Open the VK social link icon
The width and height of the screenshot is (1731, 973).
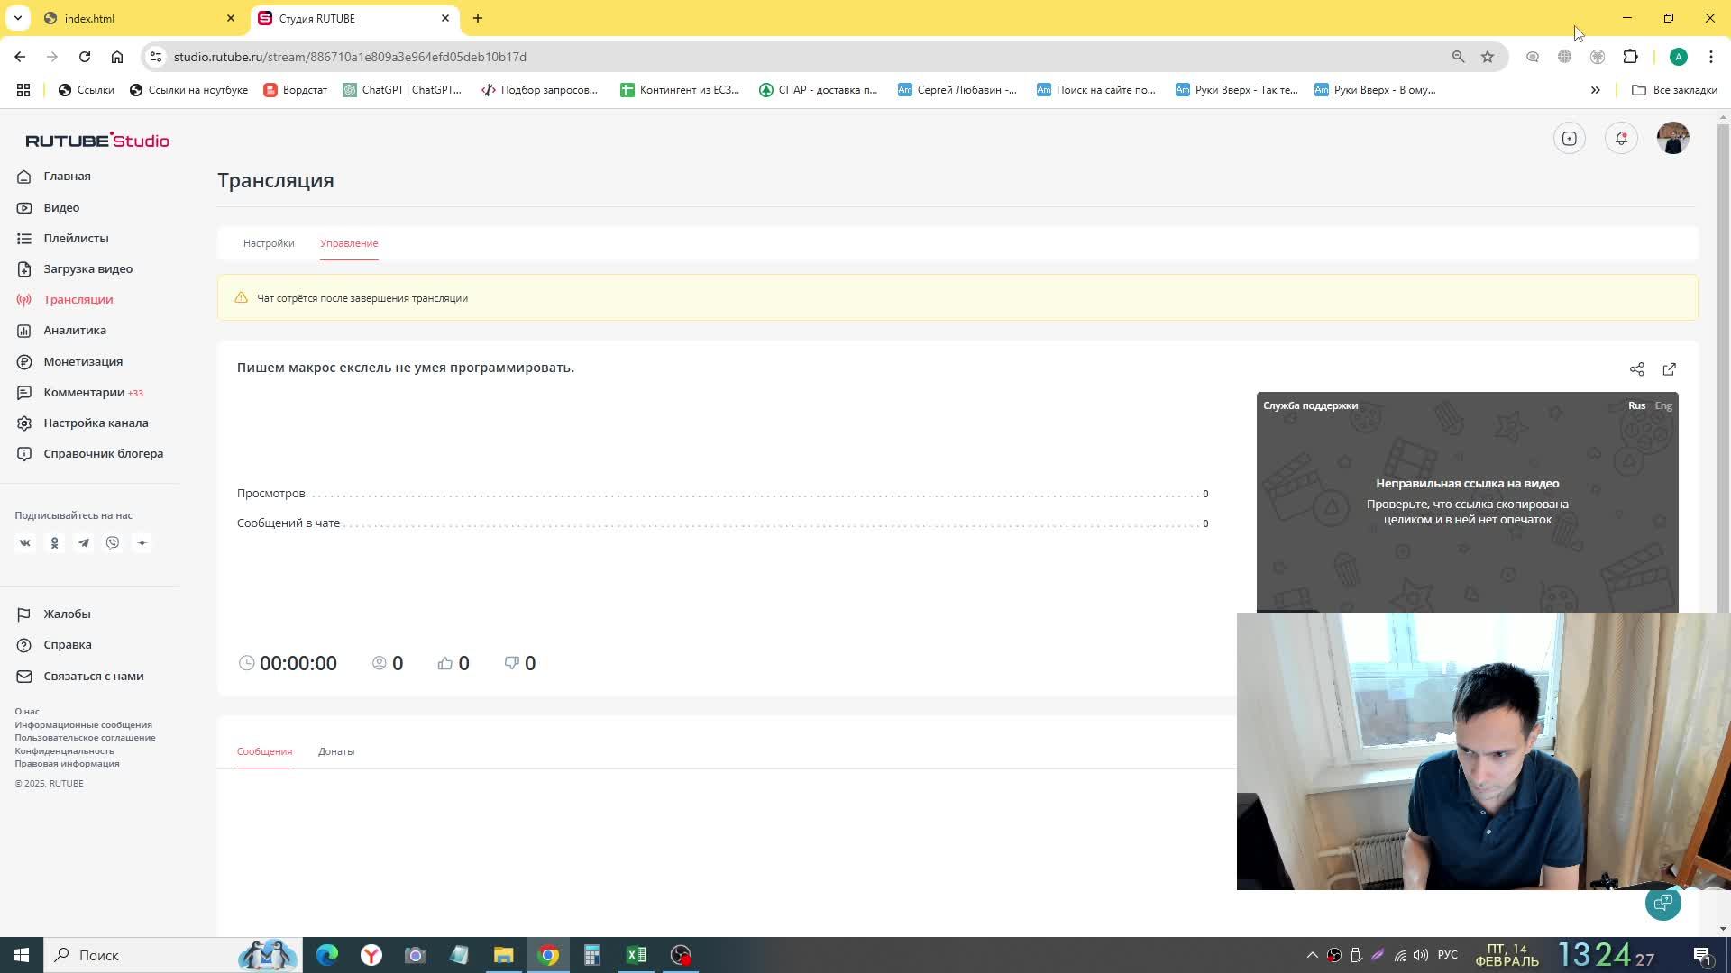coord(25,543)
